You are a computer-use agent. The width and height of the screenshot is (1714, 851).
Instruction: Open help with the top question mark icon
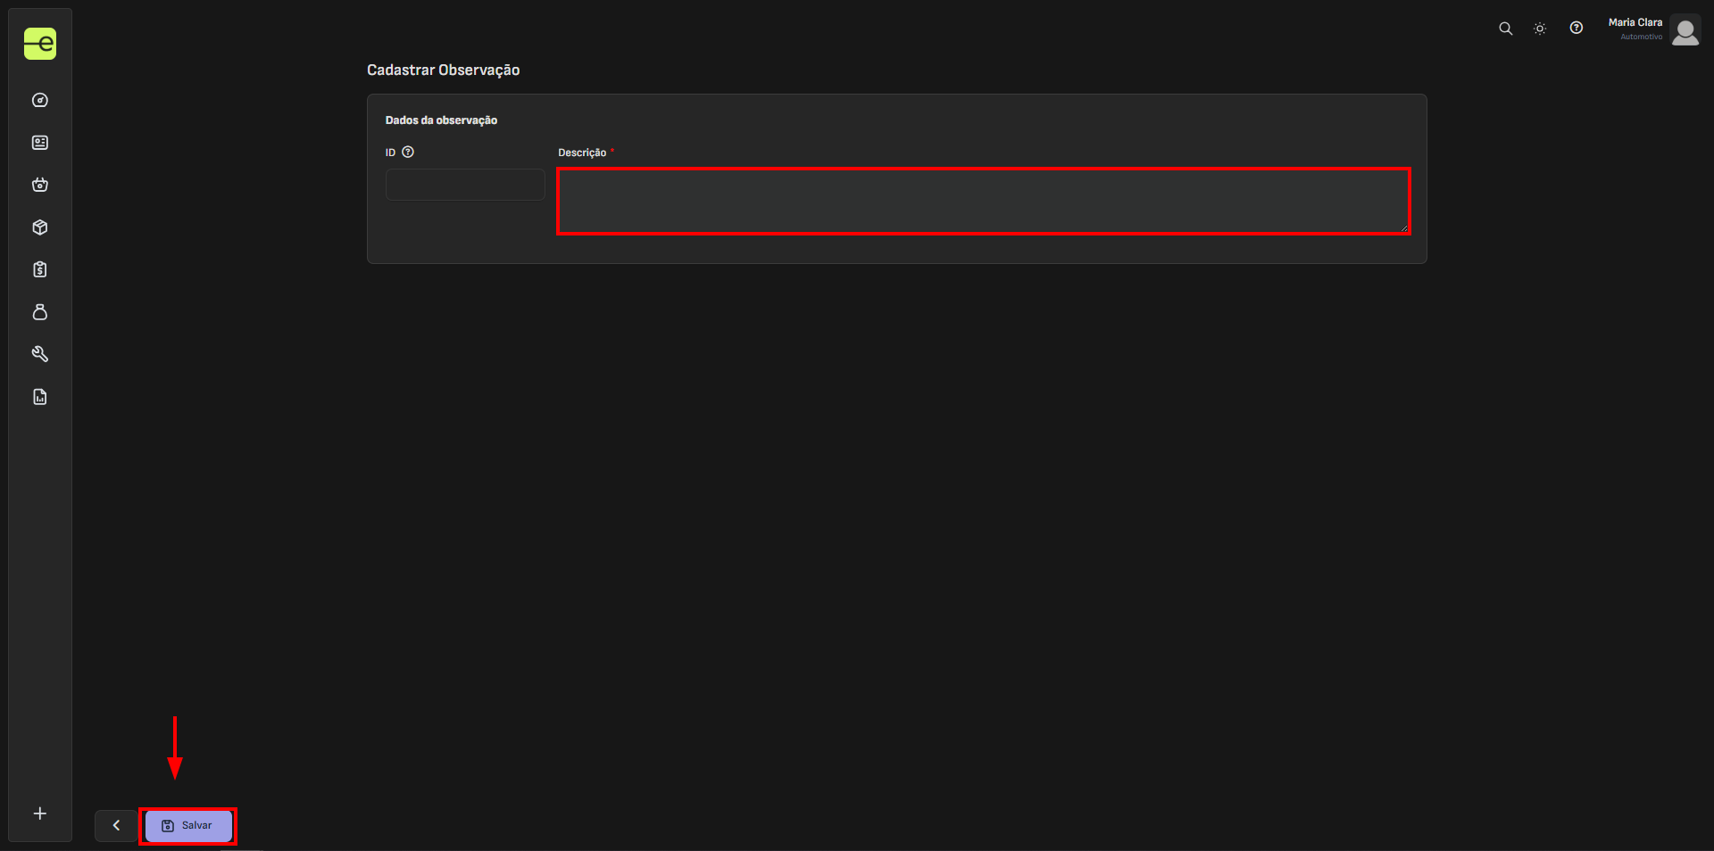point(1577,29)
